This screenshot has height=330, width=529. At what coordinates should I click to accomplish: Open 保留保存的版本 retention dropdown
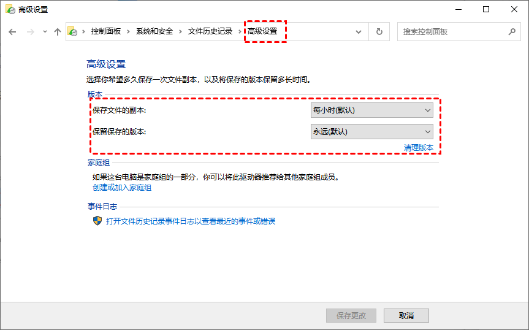click(x=372, y=132)
